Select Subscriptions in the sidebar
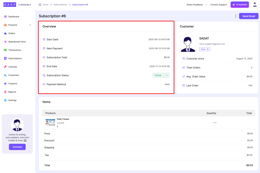The image size is (260, 173). [x=15, y=58]
